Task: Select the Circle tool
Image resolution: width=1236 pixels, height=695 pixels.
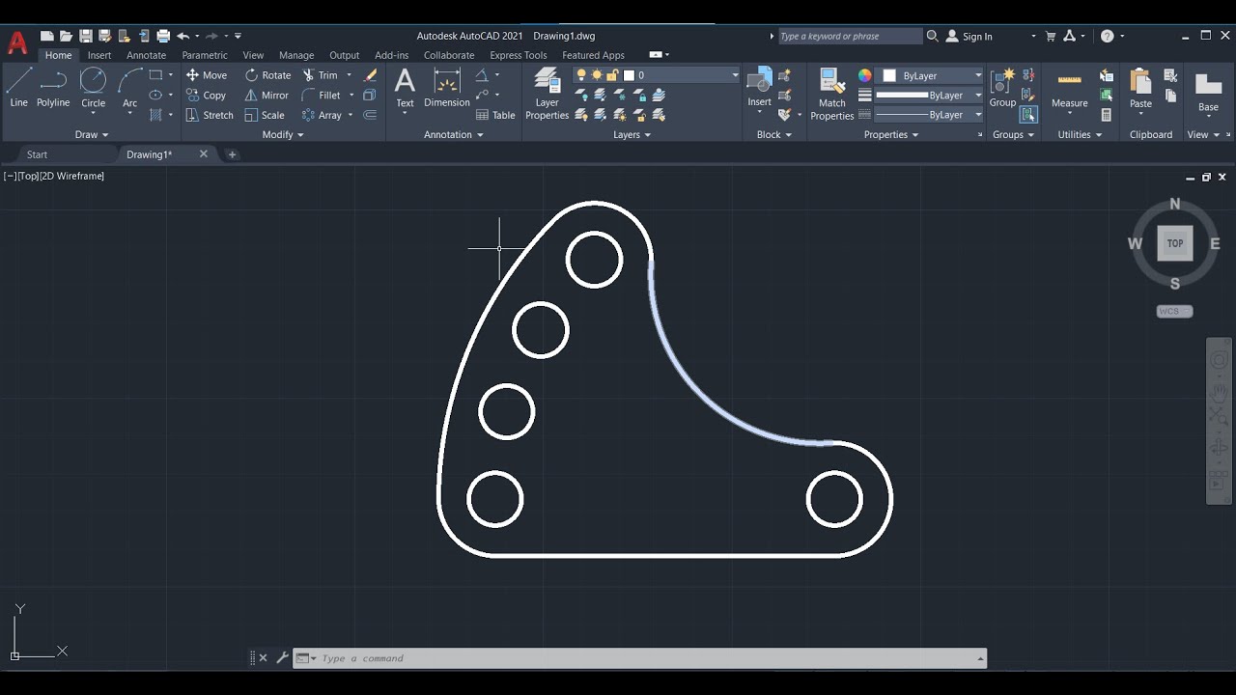Action: tap(93, 87)
